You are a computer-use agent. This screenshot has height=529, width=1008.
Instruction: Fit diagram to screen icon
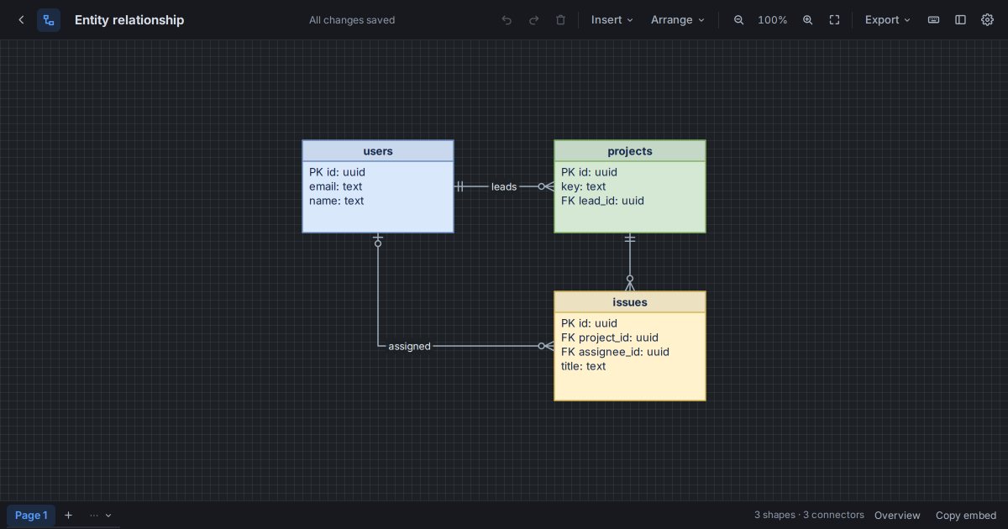(x=834, y=20)
